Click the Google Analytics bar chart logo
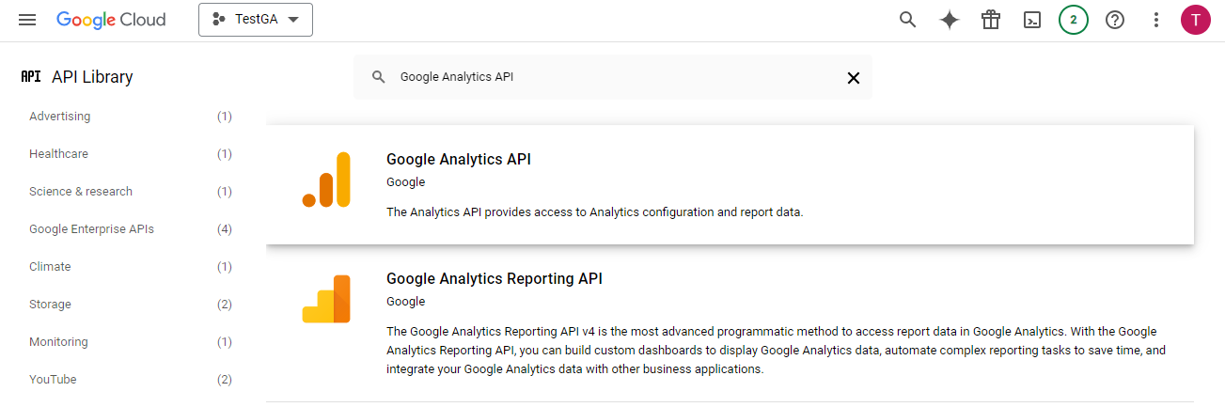The image size is (1225, 407). pos(326,180)
